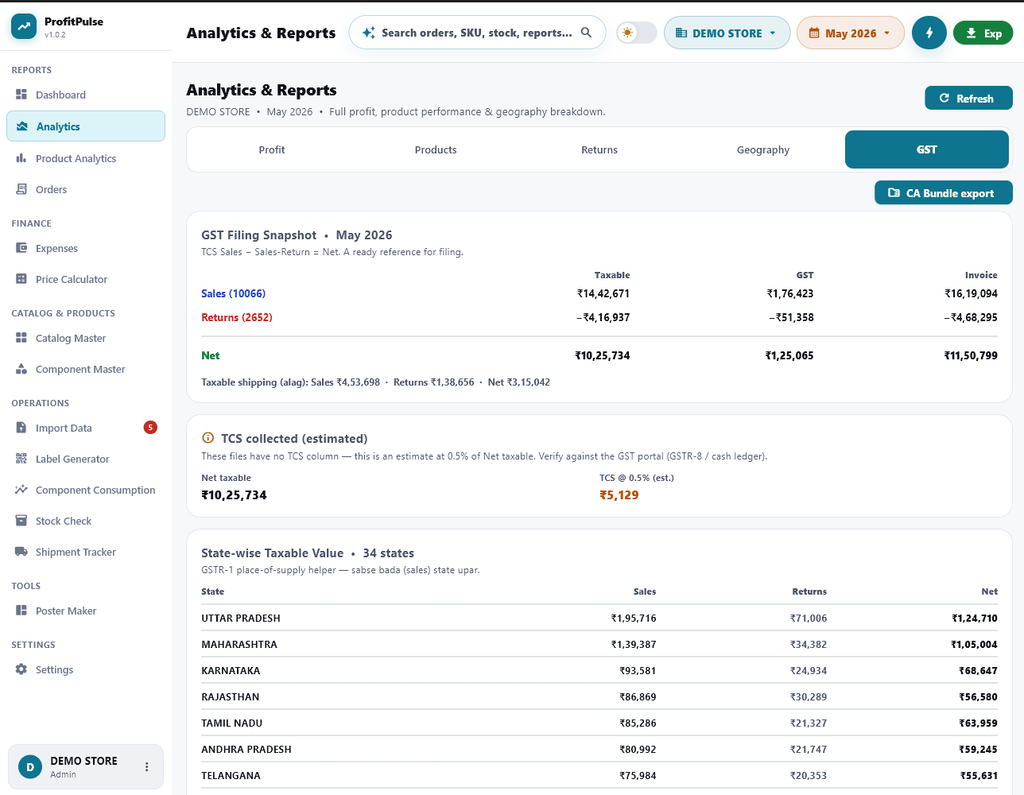This screenshot has width=1024, height=795.
Task: Click the Karnataka returns value ₹24,934
Action: (x=809, y=670)
